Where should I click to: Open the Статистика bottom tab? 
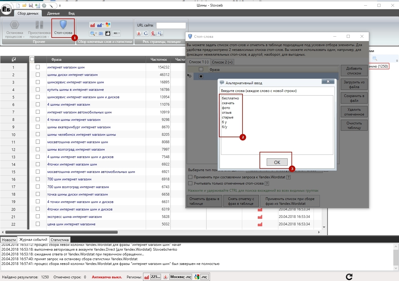pyautogui.click(x=60, y=240)
